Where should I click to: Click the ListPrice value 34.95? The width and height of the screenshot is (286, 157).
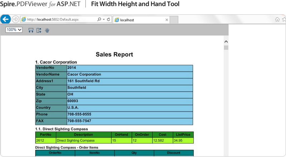click(183, 141)
